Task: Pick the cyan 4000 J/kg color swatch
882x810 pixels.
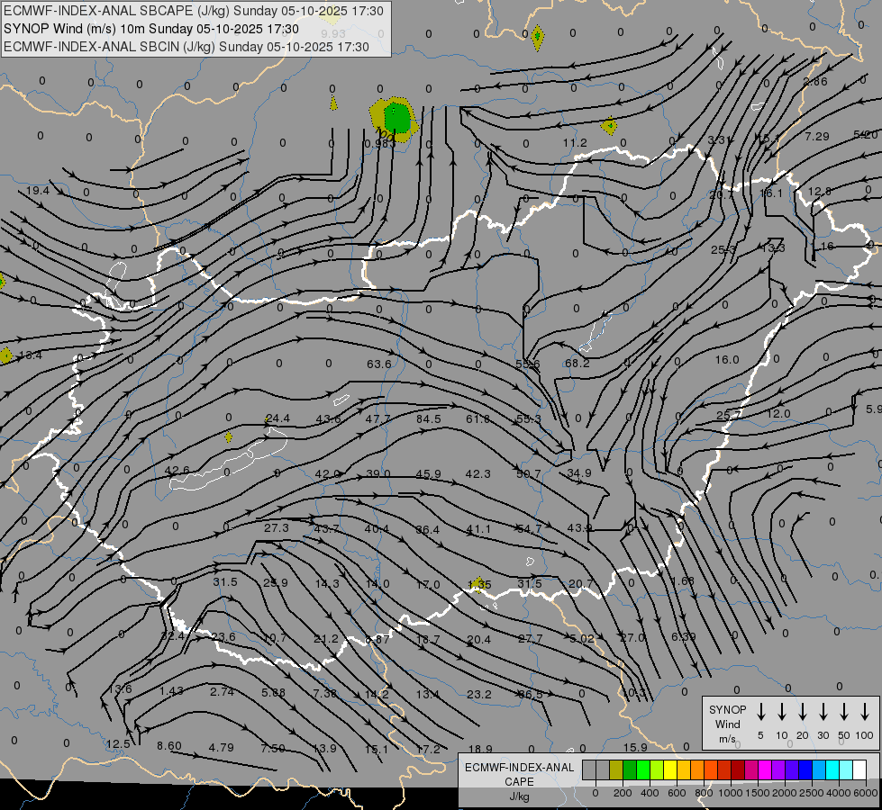Action: point(832,769)
